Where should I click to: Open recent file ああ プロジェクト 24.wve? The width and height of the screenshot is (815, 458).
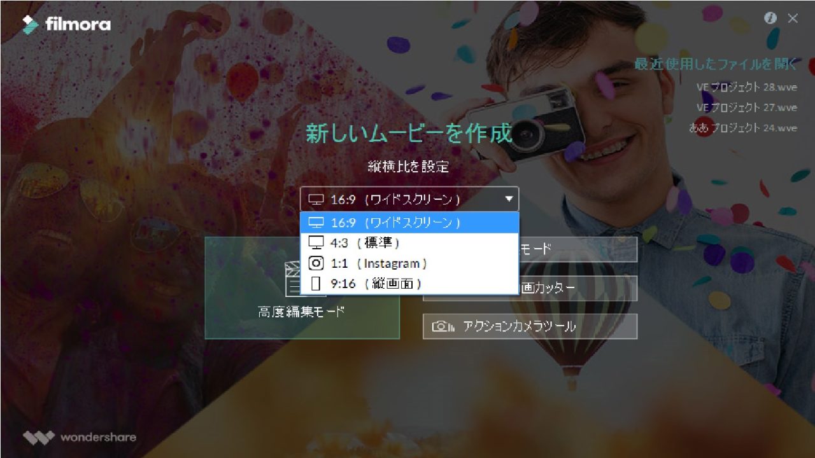[x=743, y=127]
